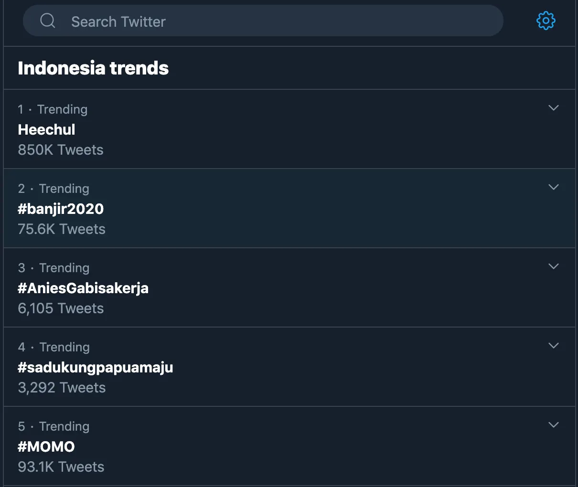
Task: Open the #MOMO hashtag trend
Action: tap(46, 446)
